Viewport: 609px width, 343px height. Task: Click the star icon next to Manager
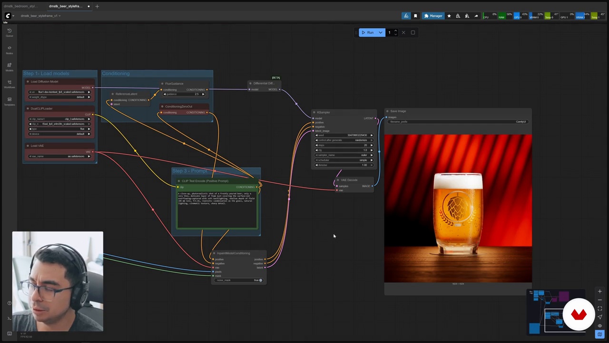(449, 16)
